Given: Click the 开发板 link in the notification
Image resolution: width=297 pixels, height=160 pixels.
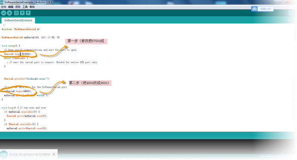Looking at the screenshot, I should click(14, 155).
